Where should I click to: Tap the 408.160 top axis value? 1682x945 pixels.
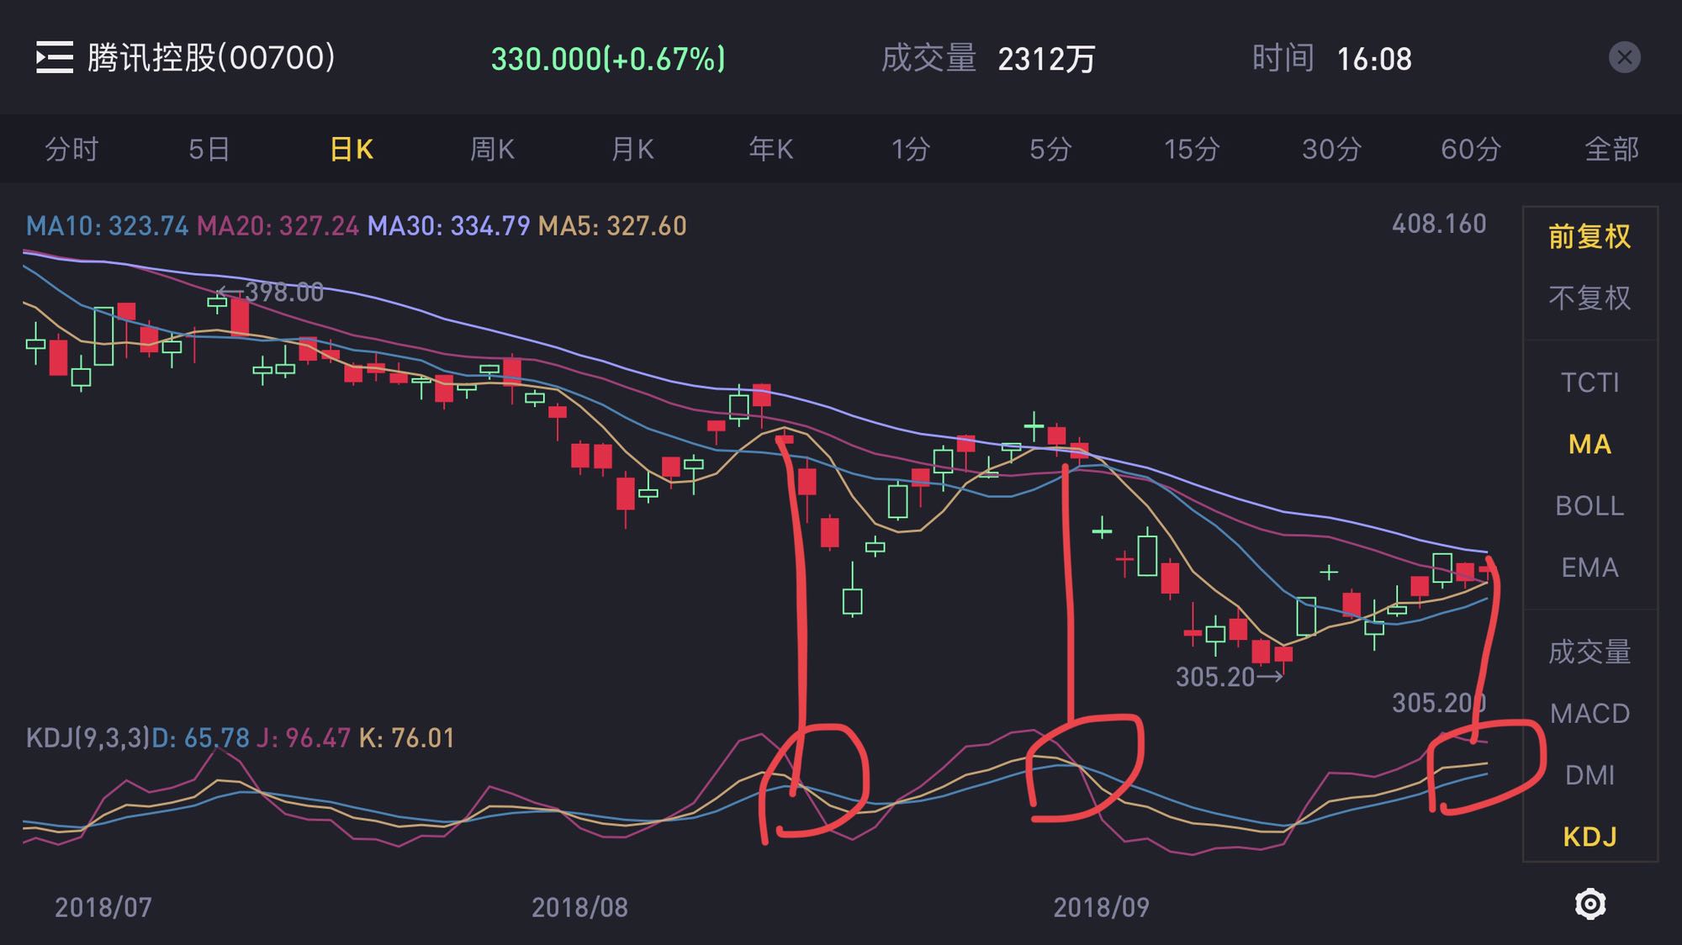click(1439, 224)
